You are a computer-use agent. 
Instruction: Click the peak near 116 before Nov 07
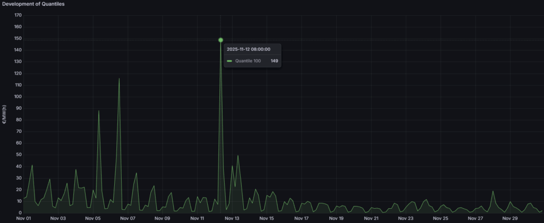coord(119,79)
